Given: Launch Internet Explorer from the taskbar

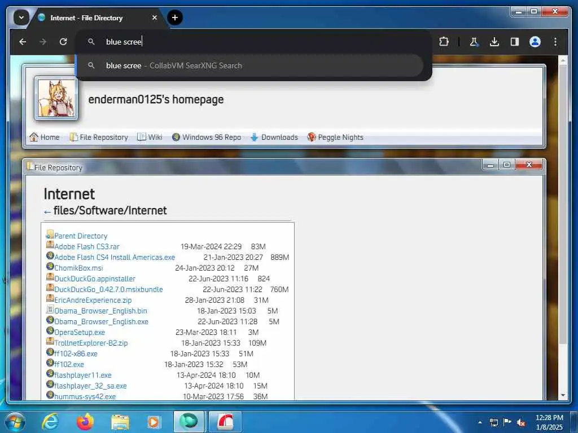Looking at the screenshot, I should pyautogui.click(x=50, y=422).
